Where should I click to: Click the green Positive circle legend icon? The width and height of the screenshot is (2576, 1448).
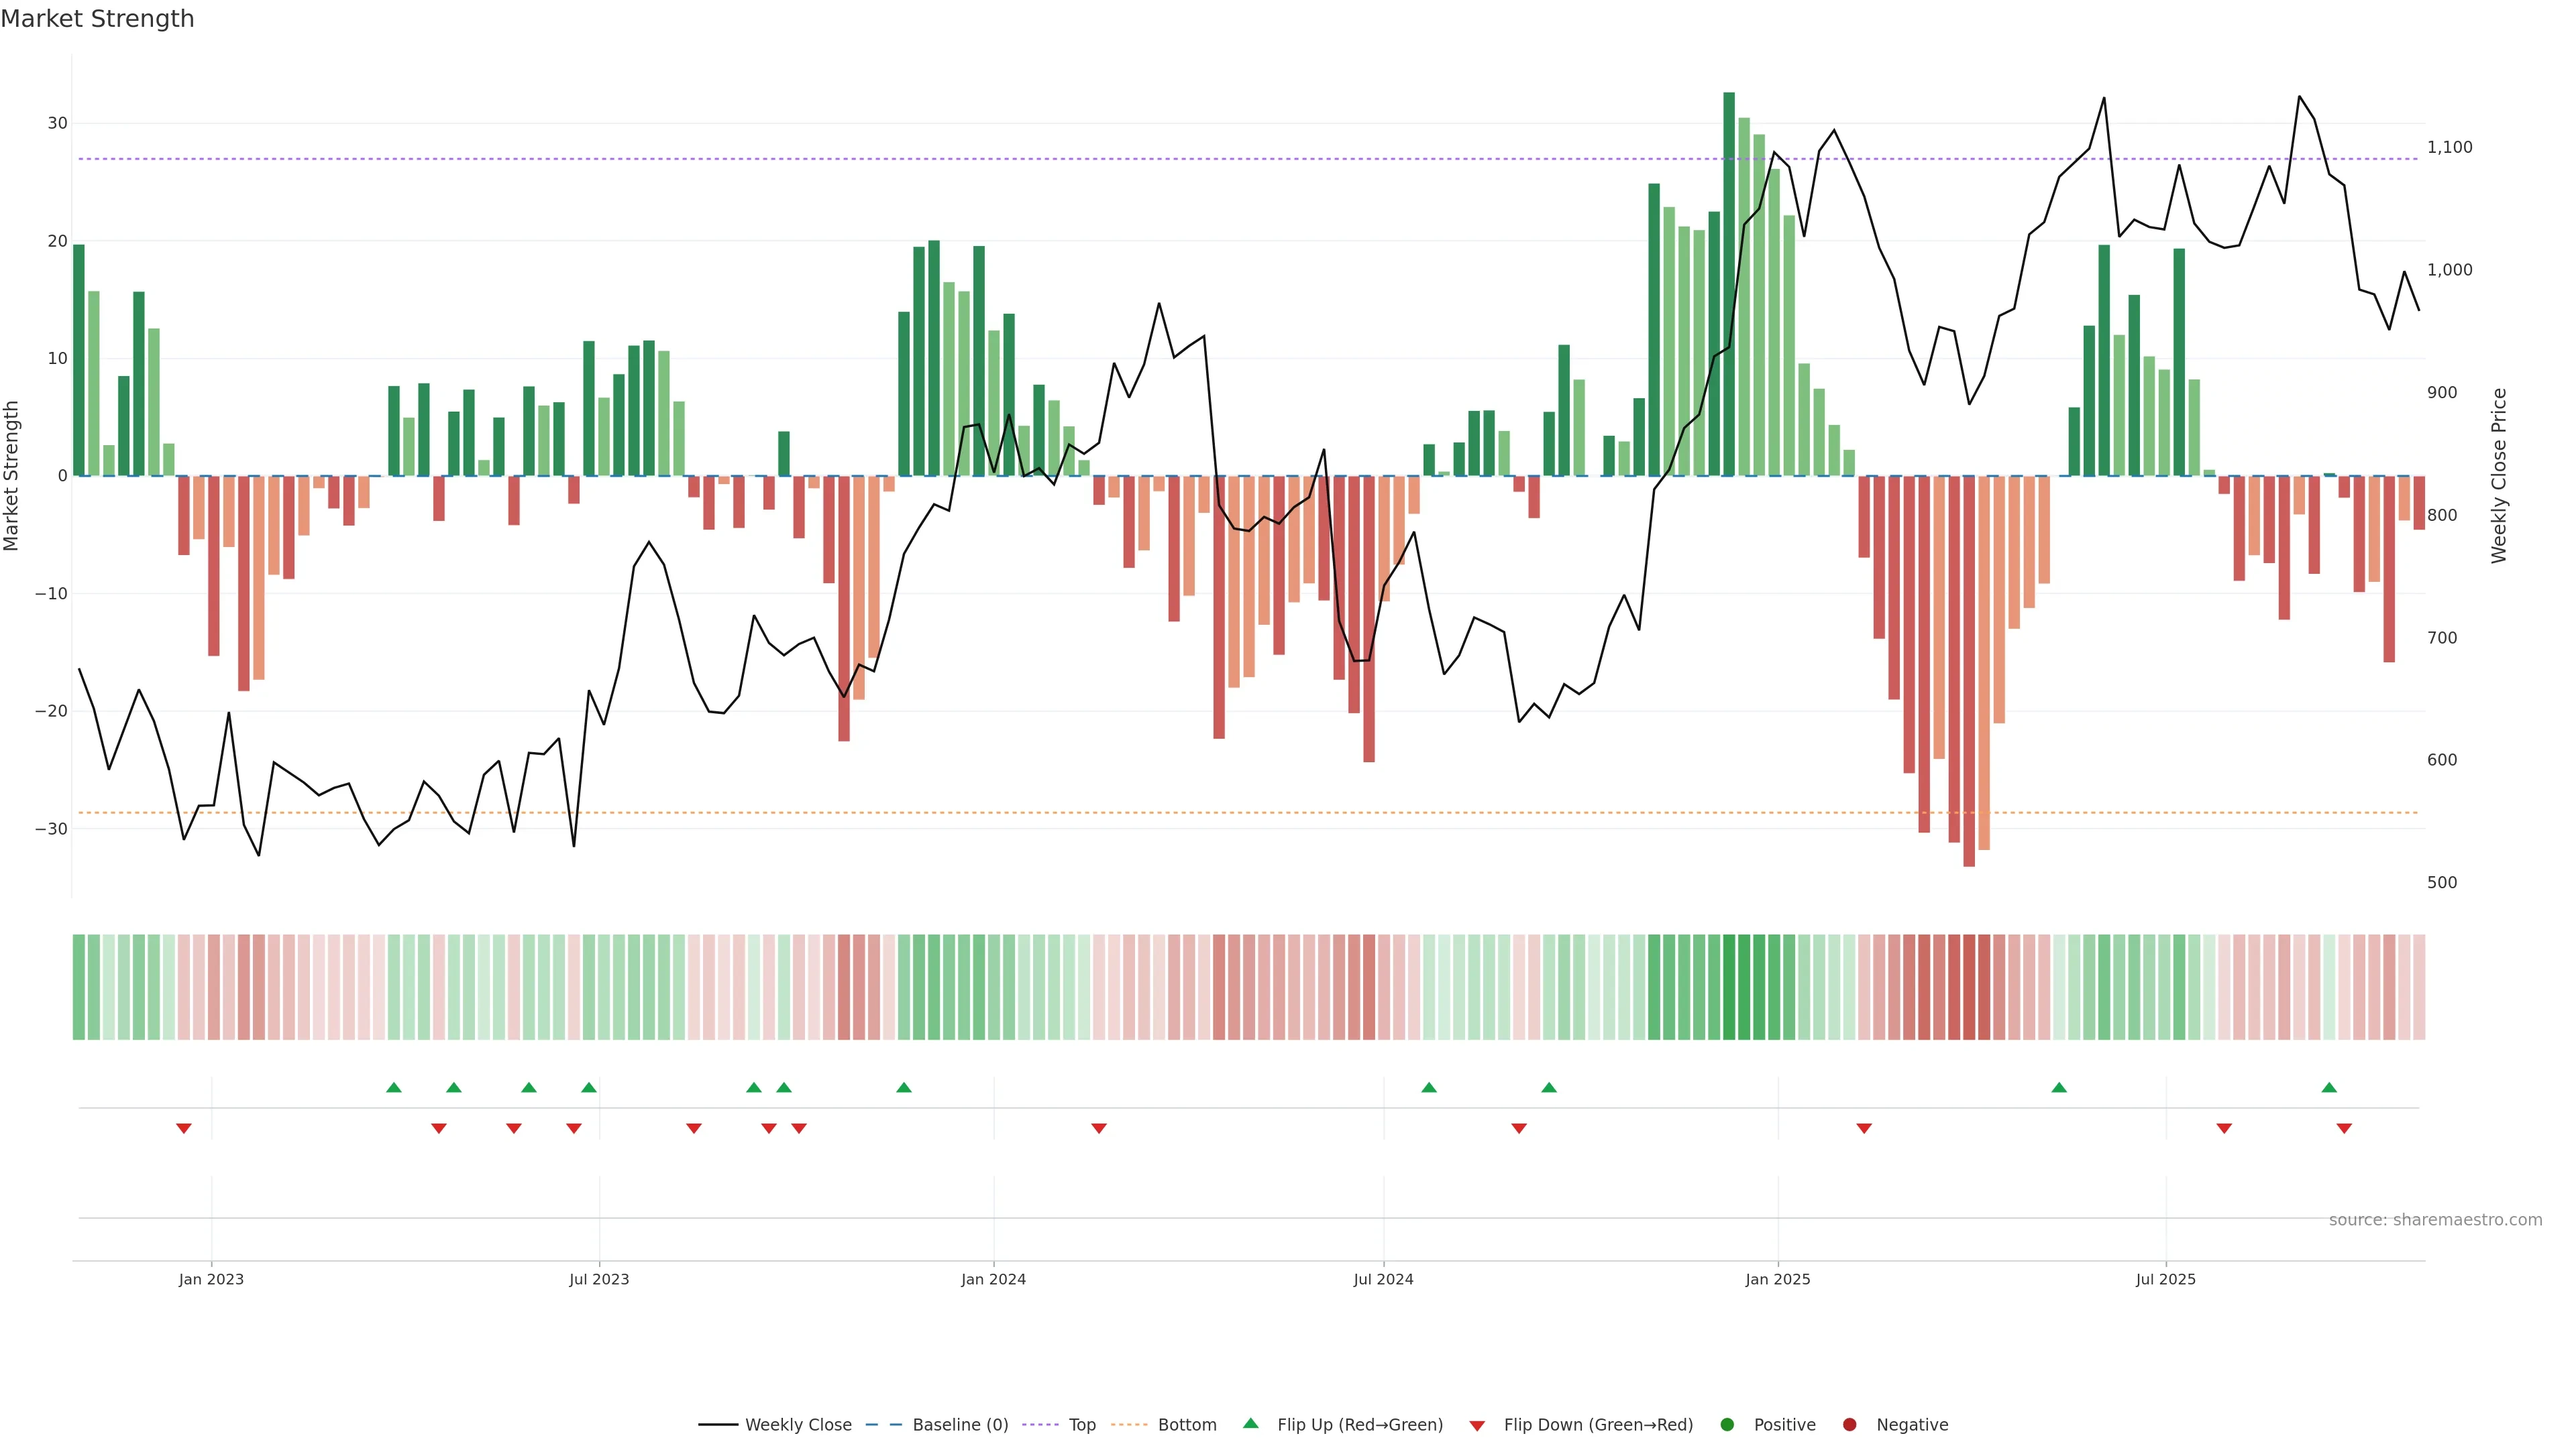pyautogui.click(x=1727, y=1425)
